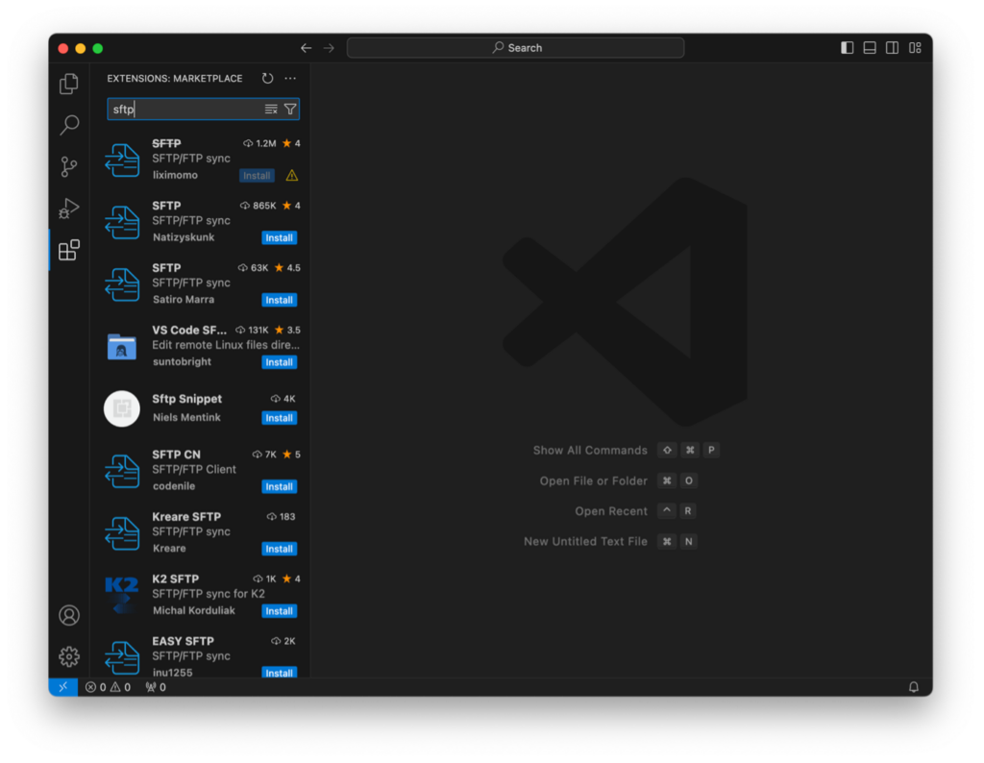Go forward using the right arrow

(329, 48)
